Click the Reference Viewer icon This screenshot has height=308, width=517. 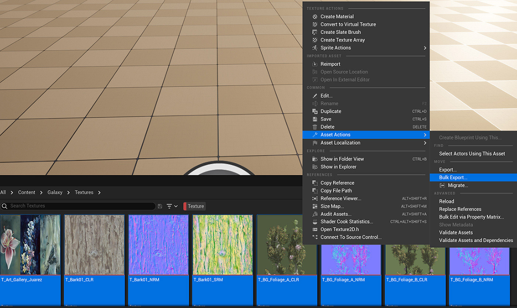coord(315,199)
